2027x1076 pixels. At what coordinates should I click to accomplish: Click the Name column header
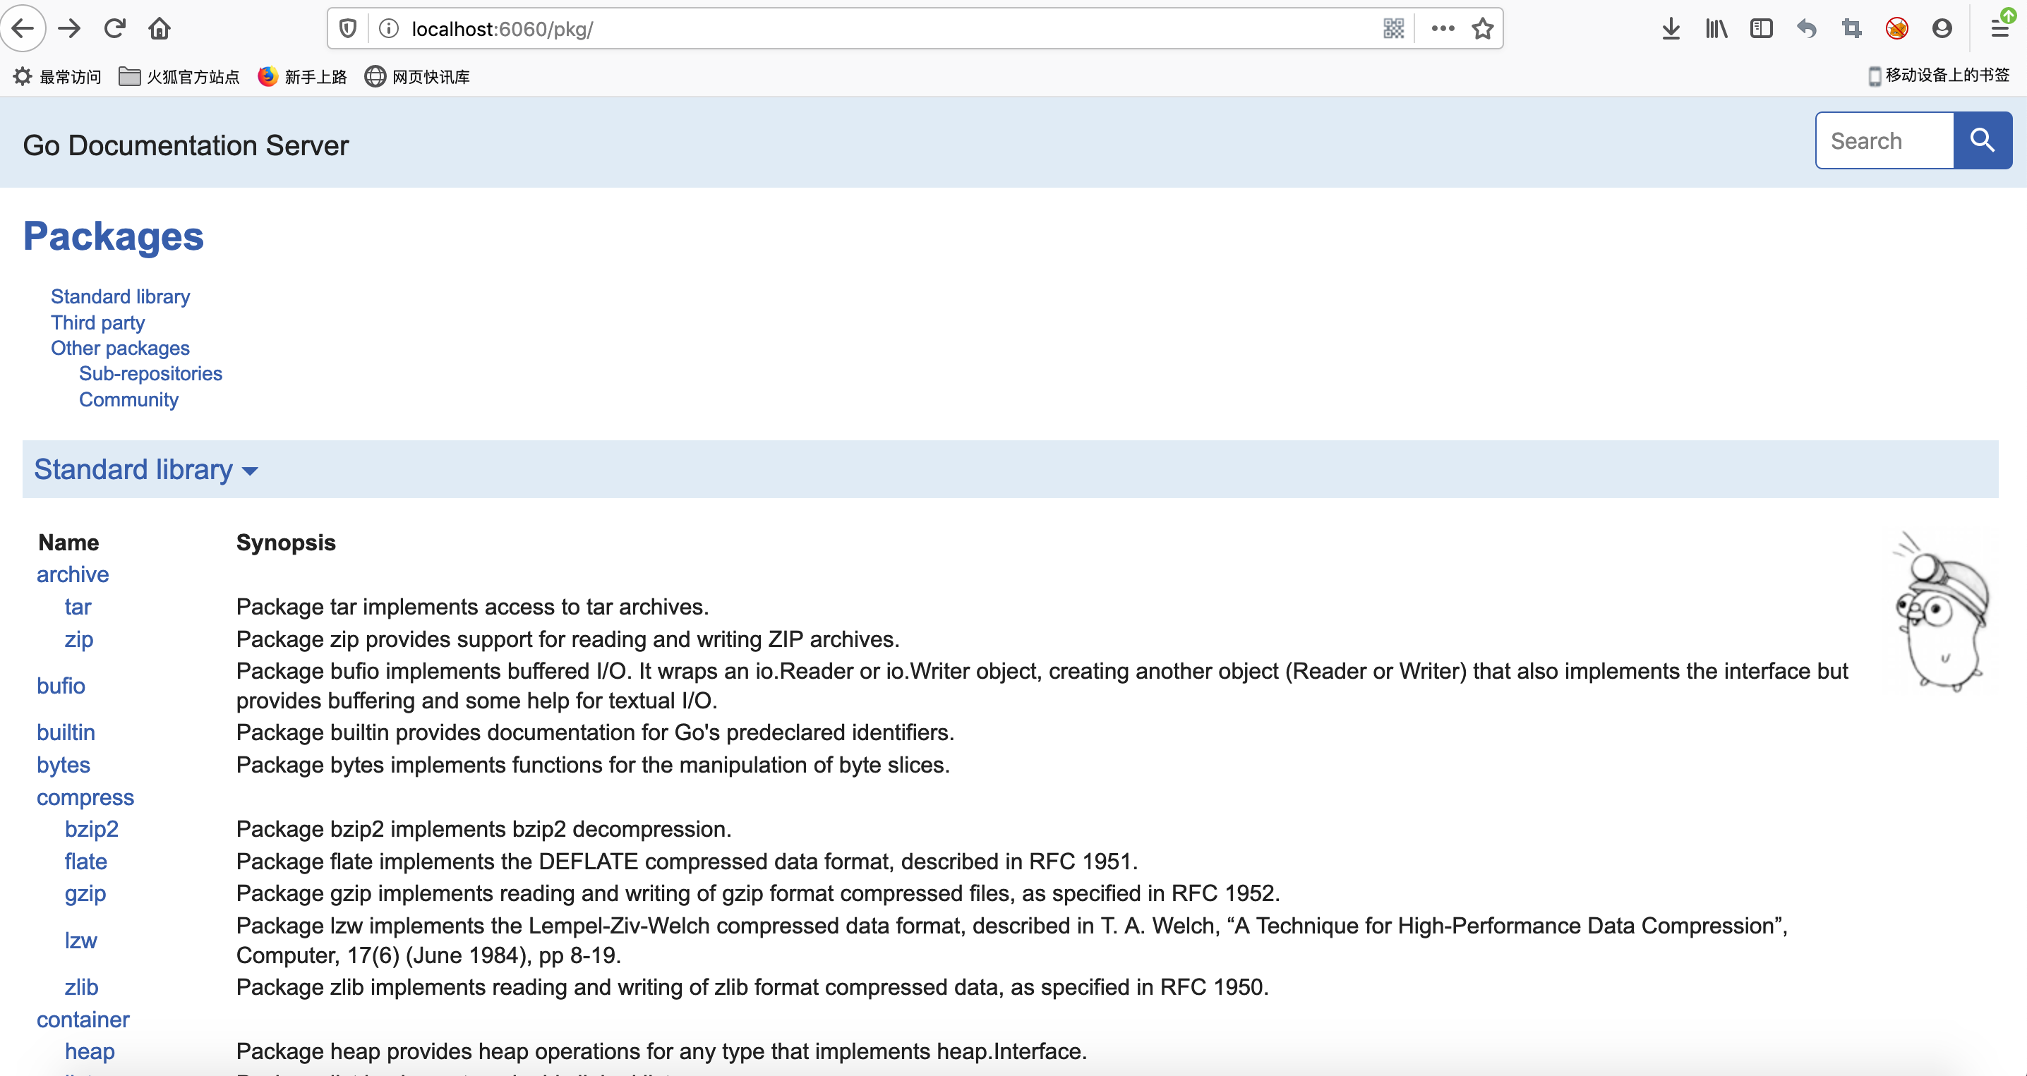click(68, 543)
